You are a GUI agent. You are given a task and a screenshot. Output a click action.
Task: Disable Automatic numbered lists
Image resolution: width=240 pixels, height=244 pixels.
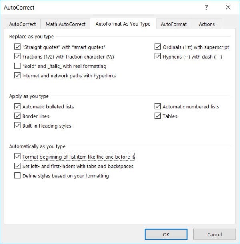click(158, 106)
